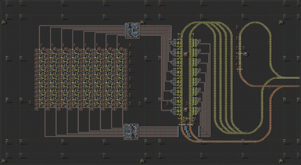Viewport: 301px width, 165px height.
Task: Select the roboport in the bottom-left corner
Action: click(4, 161)
